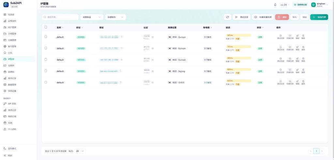Open the 全部状态 status filter dropdown

(x=116, y=17)
